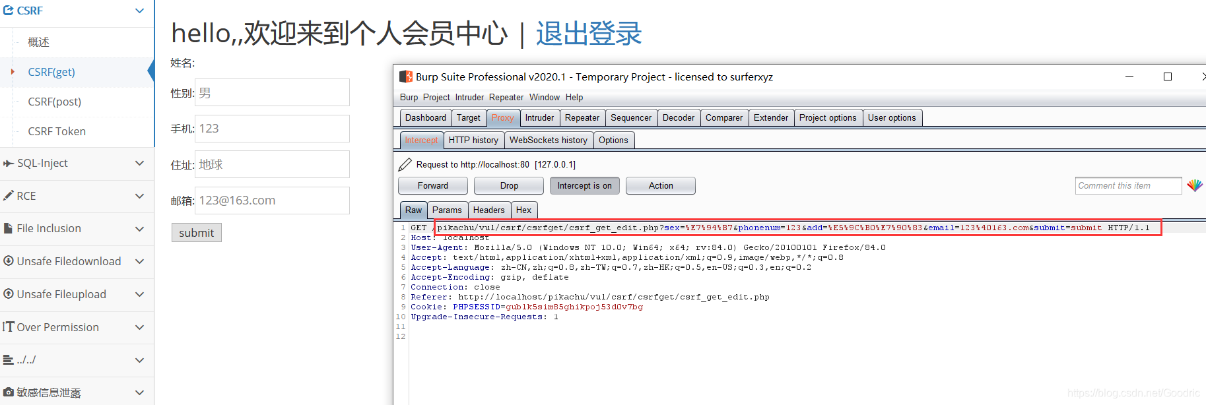Click the Burp Suite logo icon

(406, 77)
